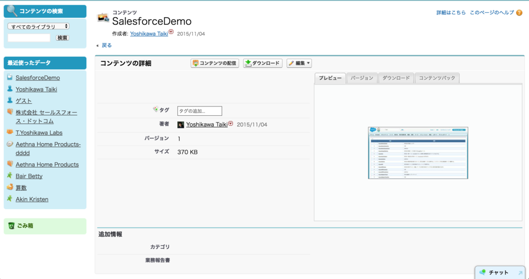This screenshot has width=529, height=279.
Task: Open 作成者 Yoshikawa Taiki link in header
Action: tap(149, 34)
